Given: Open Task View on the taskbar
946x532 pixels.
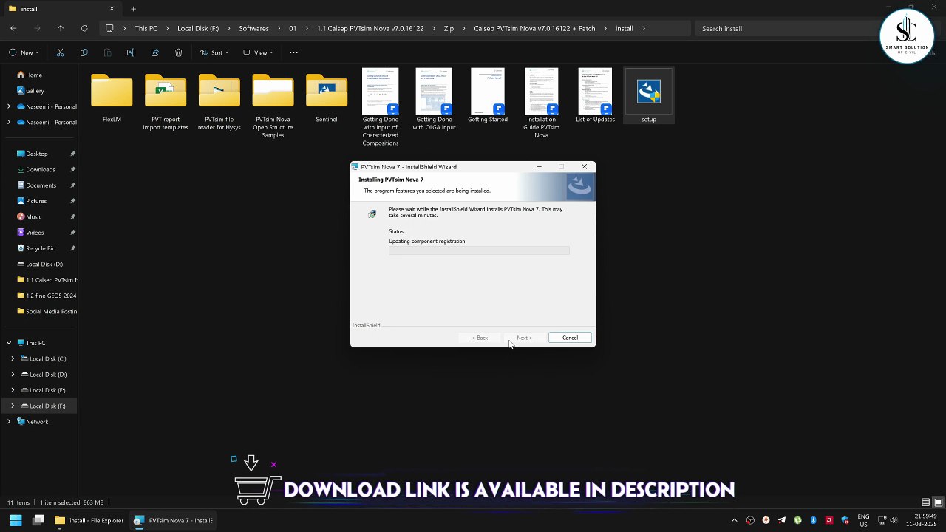Looking at the screenshot, I should (38, 520).
